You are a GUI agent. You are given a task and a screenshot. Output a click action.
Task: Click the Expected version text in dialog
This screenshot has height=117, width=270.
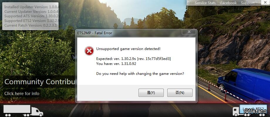pyautogui.click(x=134, y=59)
